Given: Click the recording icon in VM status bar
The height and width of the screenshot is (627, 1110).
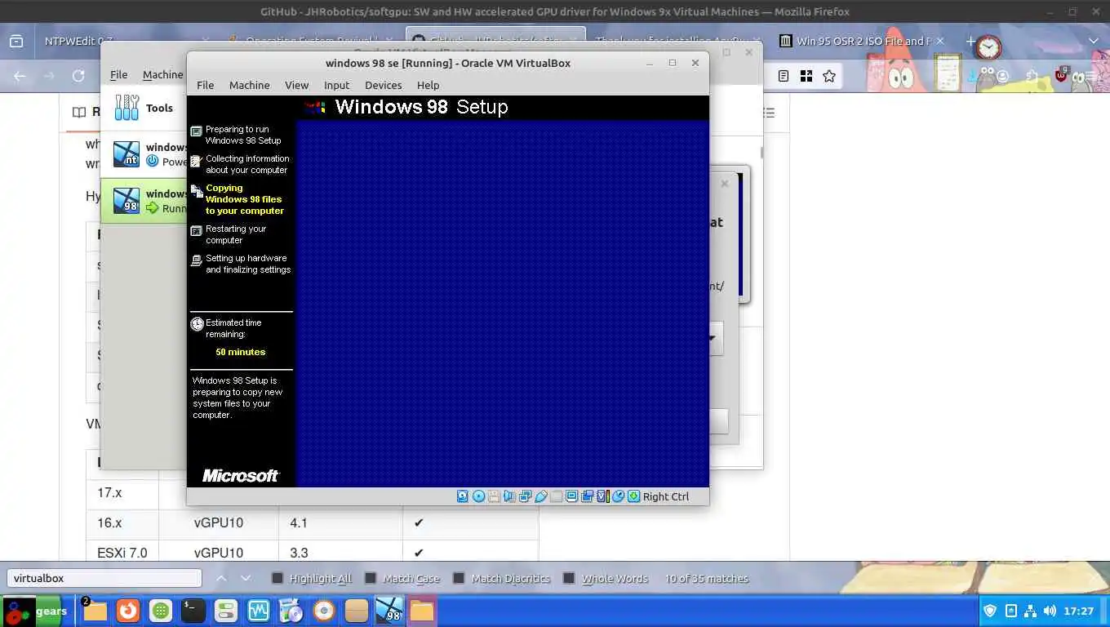Looking at the screenshot, I should [587, 496].
